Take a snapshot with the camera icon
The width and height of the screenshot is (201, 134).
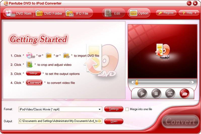[x=170, y=94]
